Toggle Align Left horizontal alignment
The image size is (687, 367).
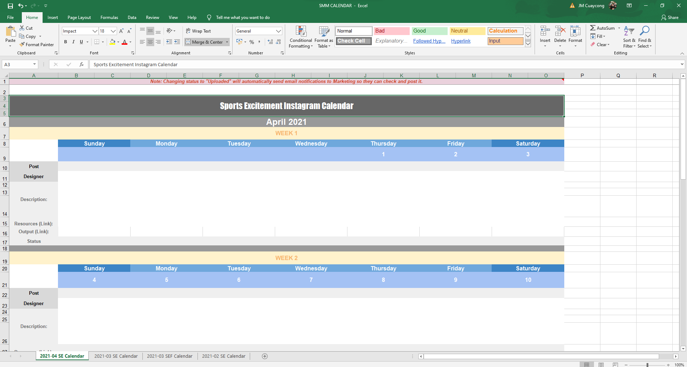click(142, 42)
